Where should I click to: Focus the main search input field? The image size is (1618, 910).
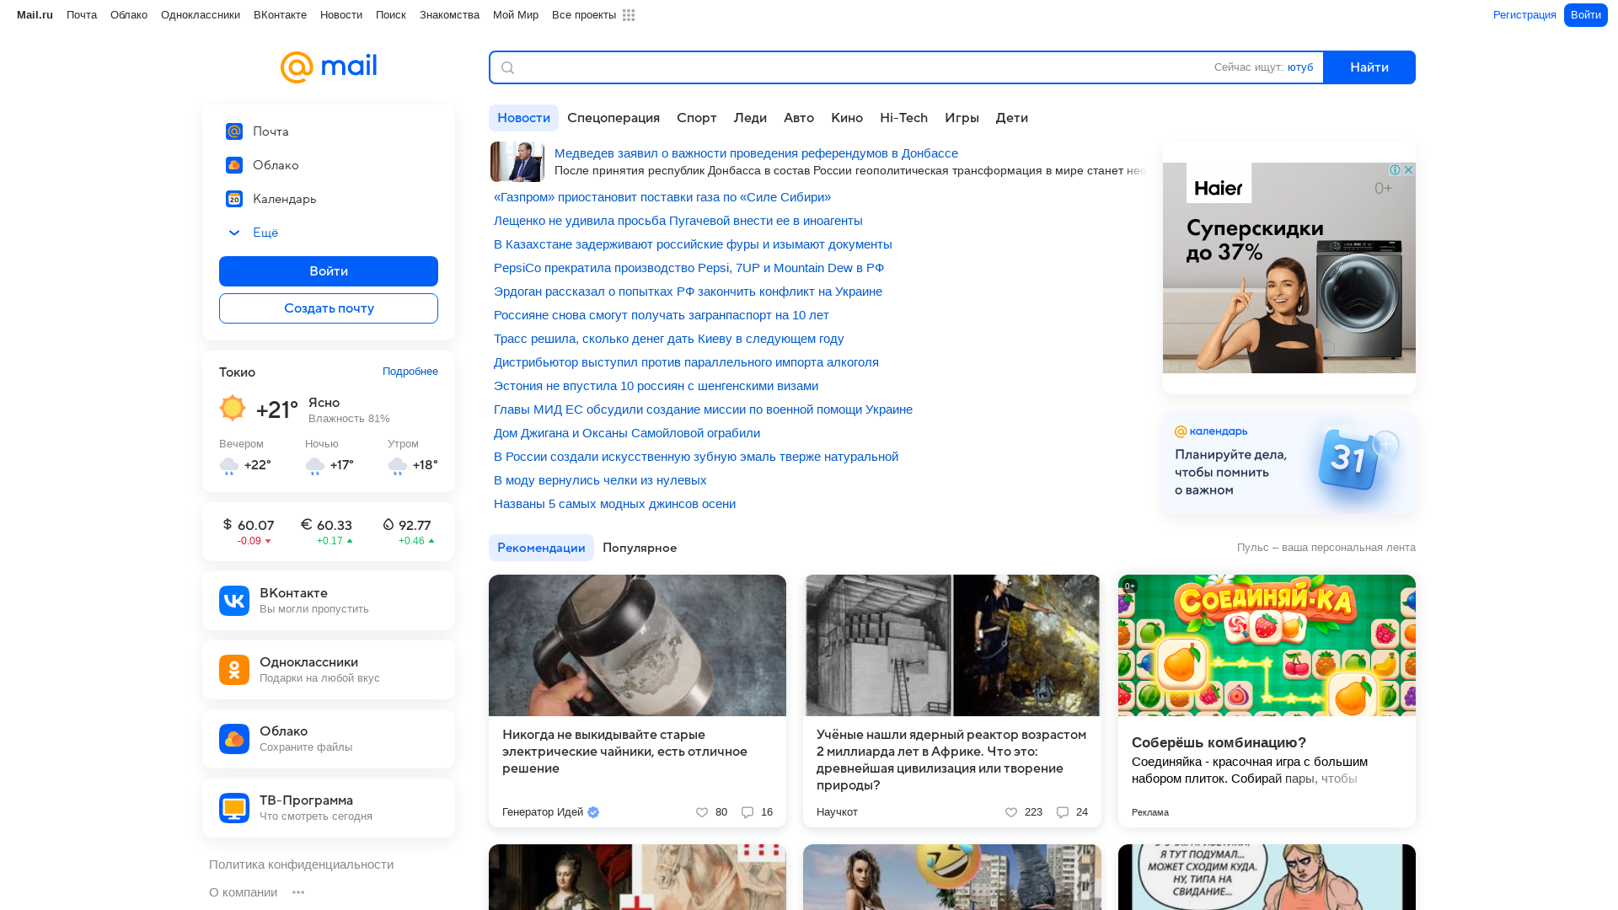tap(860, 67)
